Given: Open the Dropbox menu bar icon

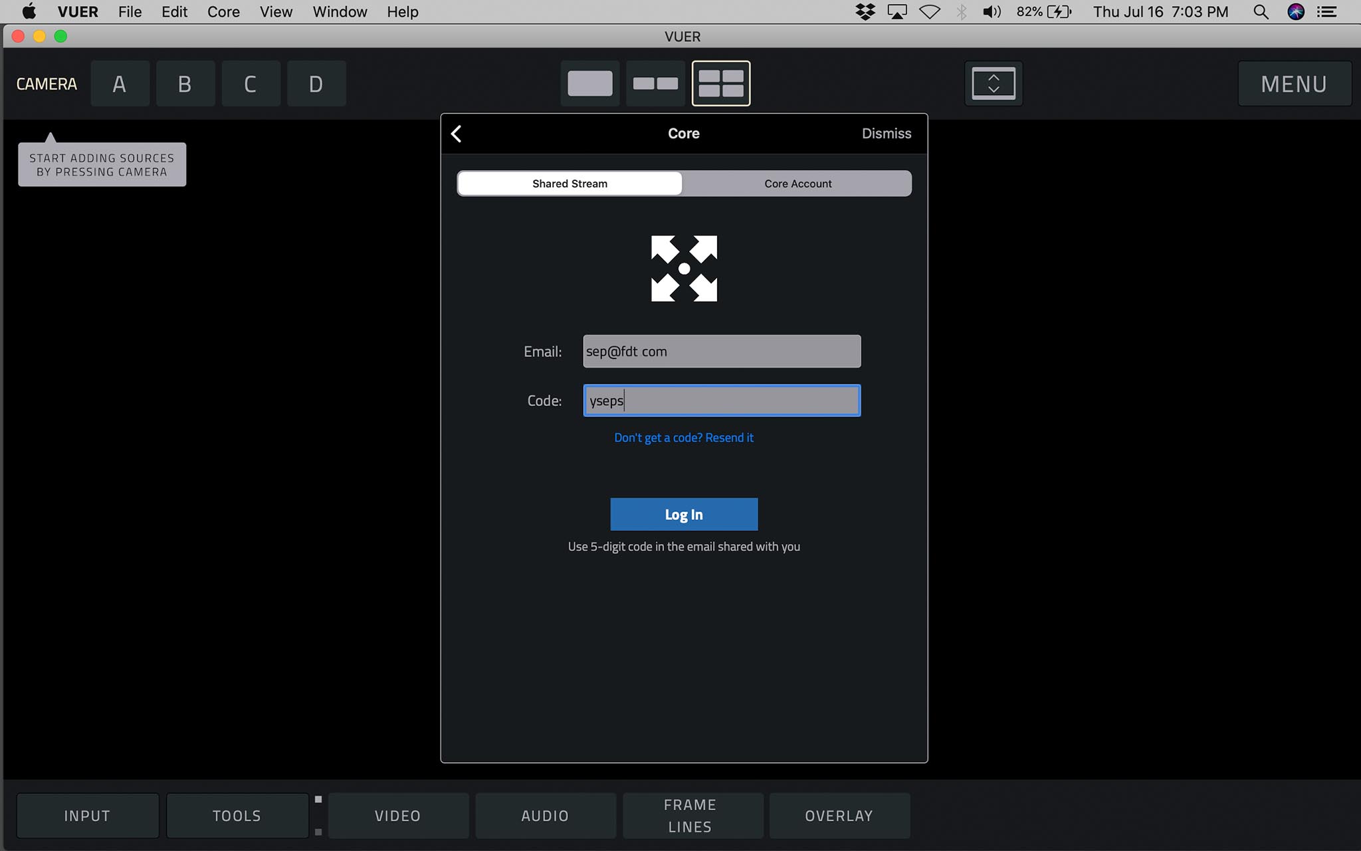Looking at the screenshot, I should pos(865,12).
